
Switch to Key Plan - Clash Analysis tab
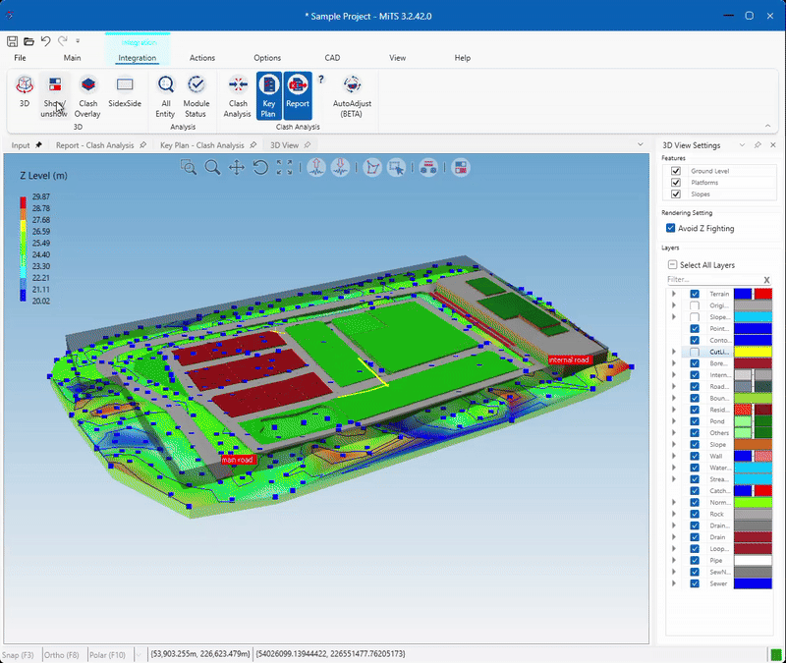tap(202, 145)
